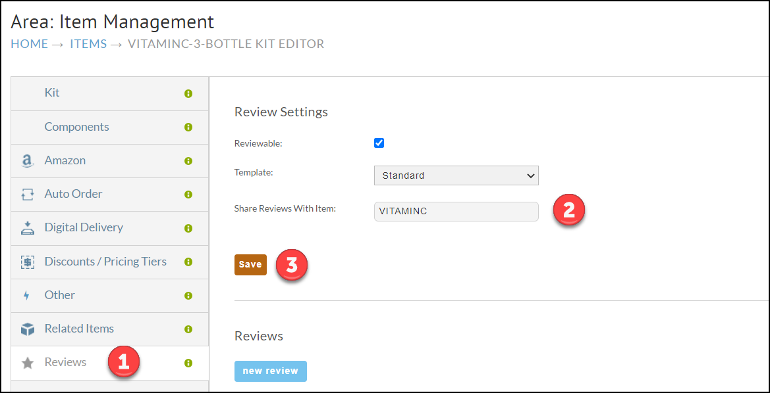Click the Other lightning bolt icon
The image size is (770, 393).
pyautogui.click(x=27, y=296)
